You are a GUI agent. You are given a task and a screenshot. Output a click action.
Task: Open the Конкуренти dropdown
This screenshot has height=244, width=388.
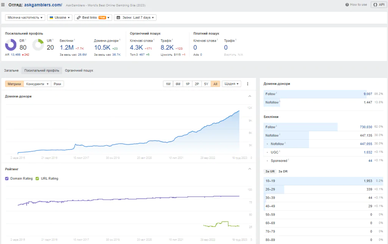coord(38,84)
